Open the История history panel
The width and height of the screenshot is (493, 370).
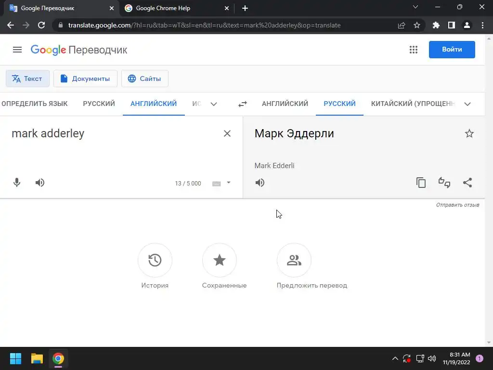pyautogui.click(x=155, y=260)
